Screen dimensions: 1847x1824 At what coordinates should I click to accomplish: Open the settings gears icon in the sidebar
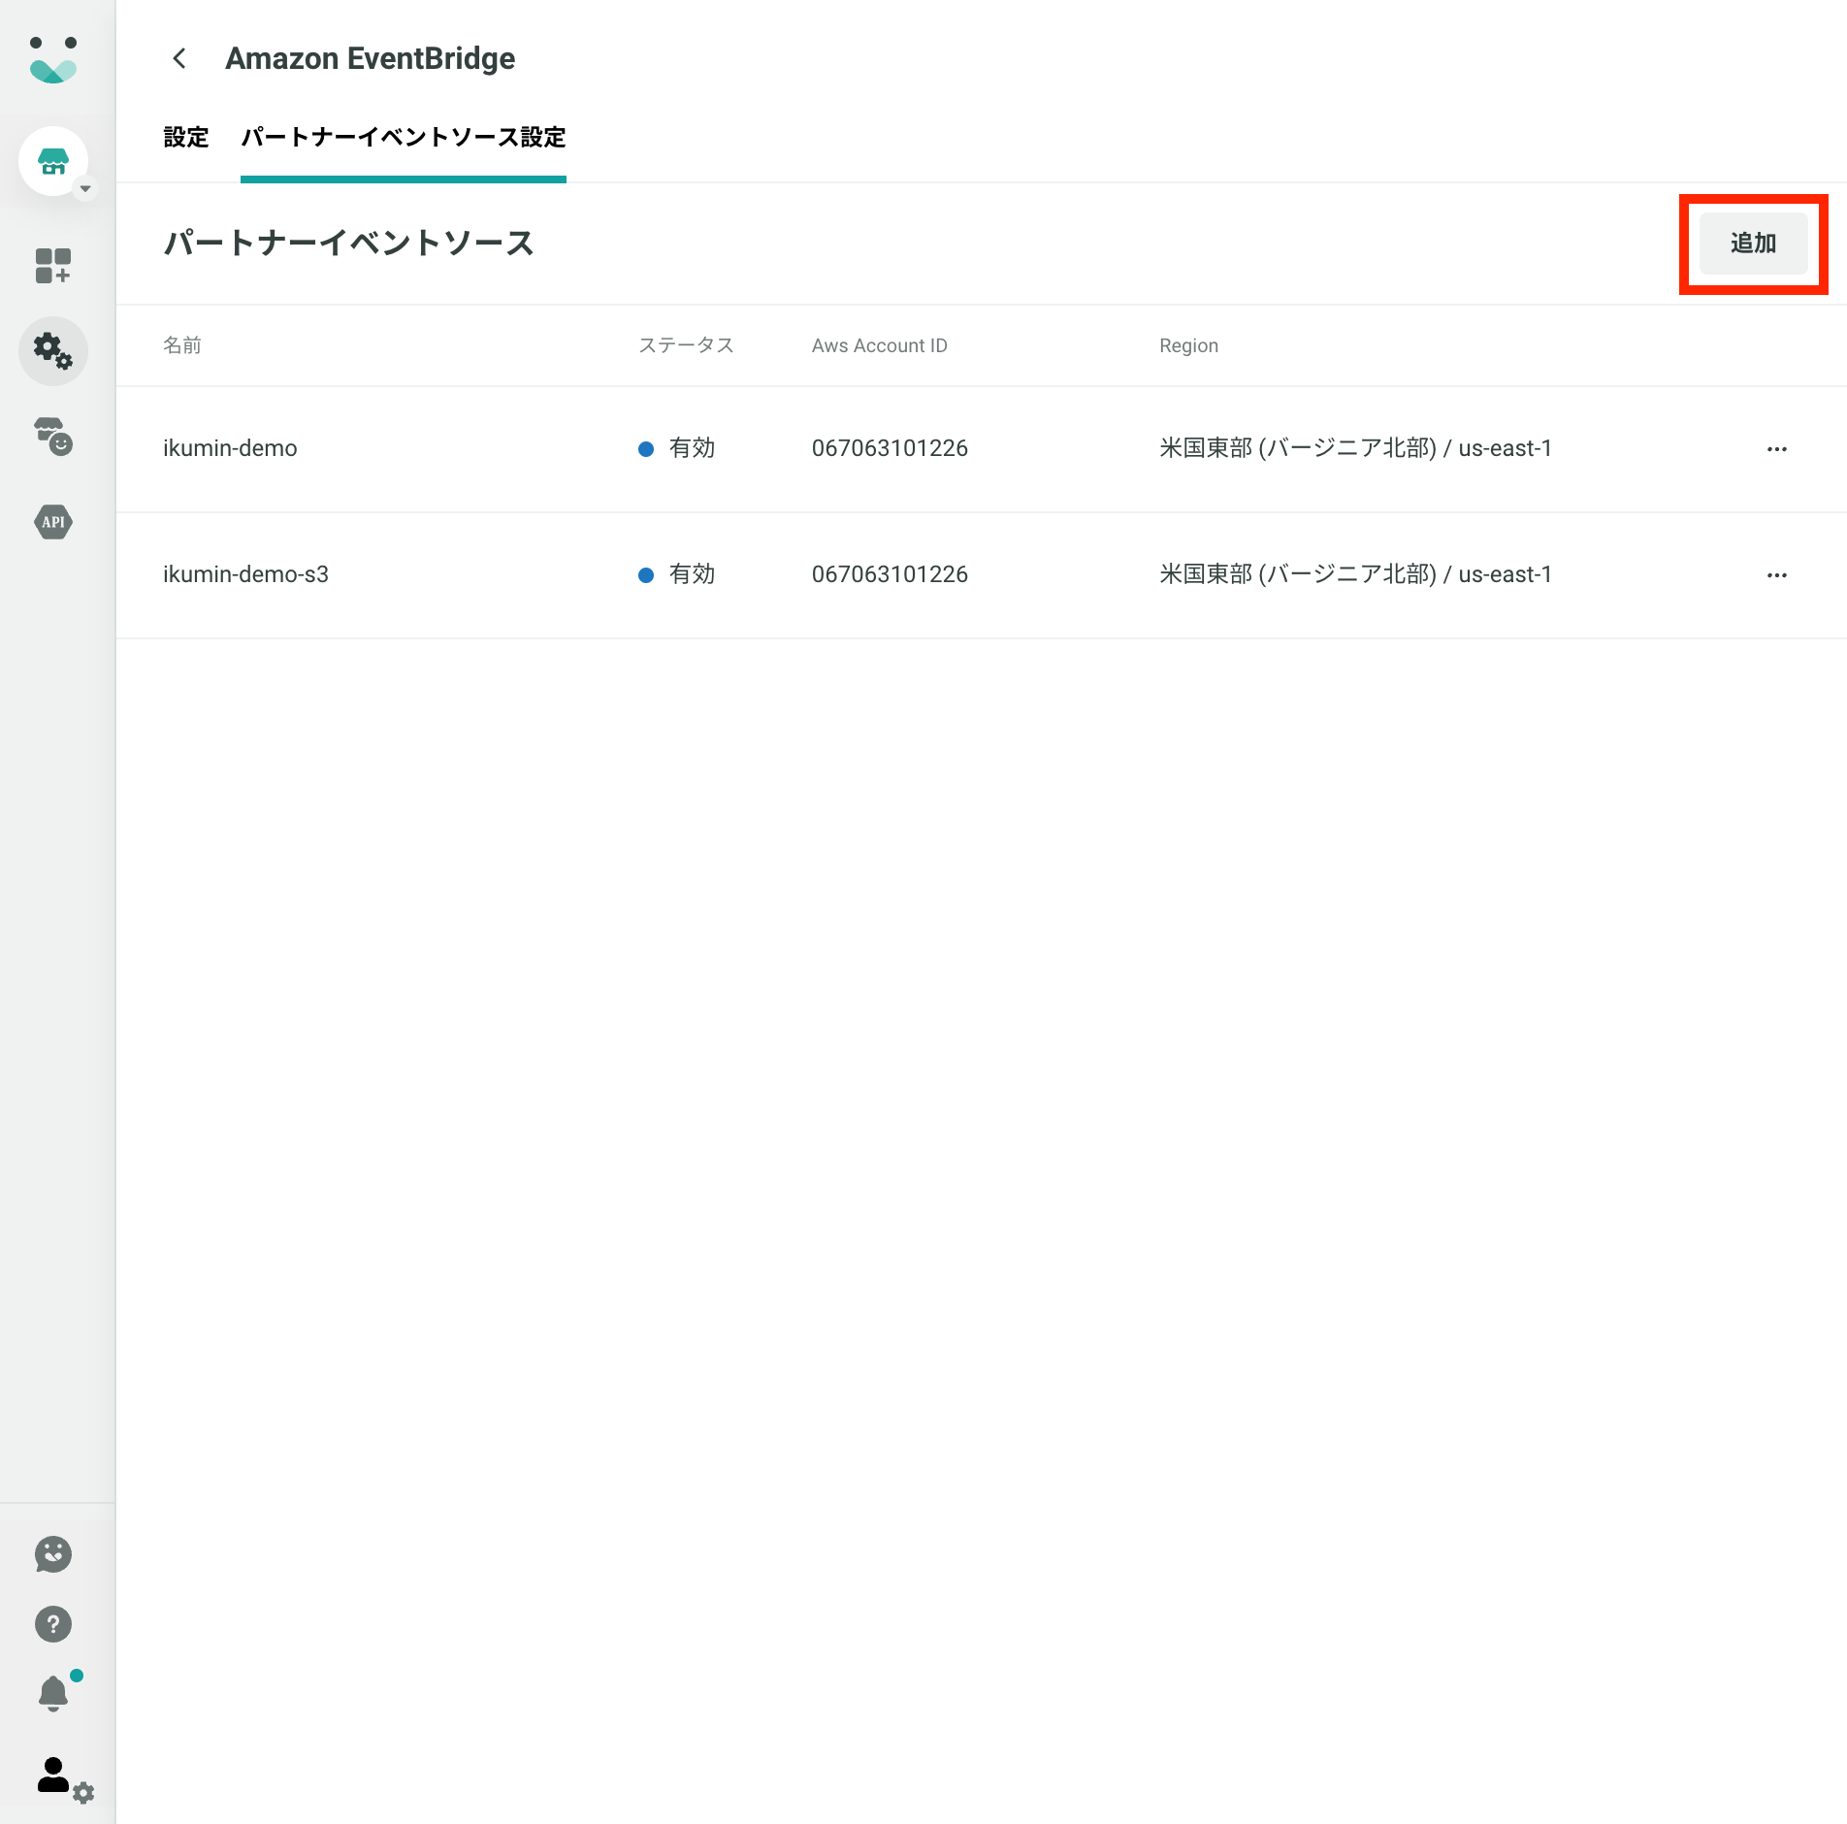click(53, 350)
